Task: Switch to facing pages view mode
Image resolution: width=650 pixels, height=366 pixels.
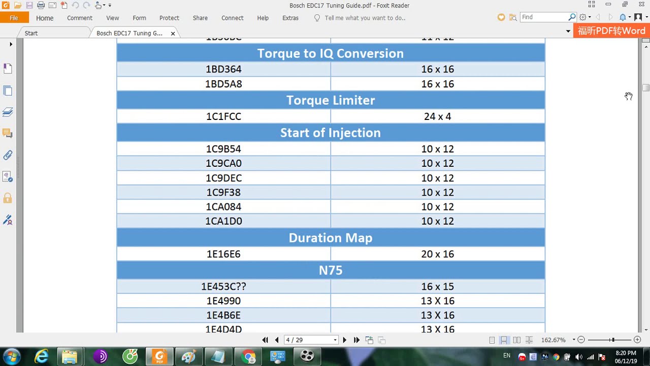Action: coord(516,340)
